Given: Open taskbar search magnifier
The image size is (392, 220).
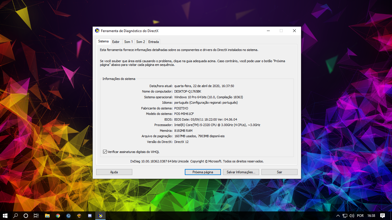Looking at the screenshot, I should click(x=16, y=216).
